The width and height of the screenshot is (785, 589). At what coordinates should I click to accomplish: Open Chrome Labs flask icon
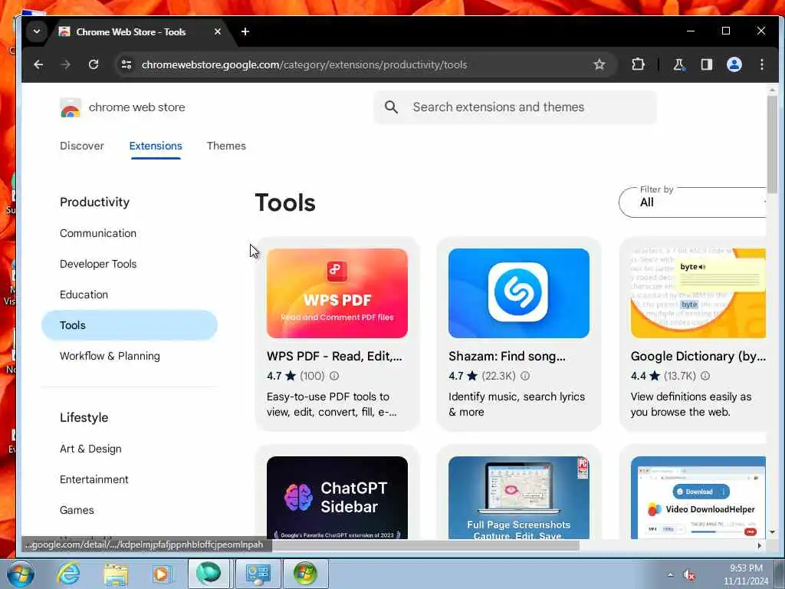tap(679, 64)
